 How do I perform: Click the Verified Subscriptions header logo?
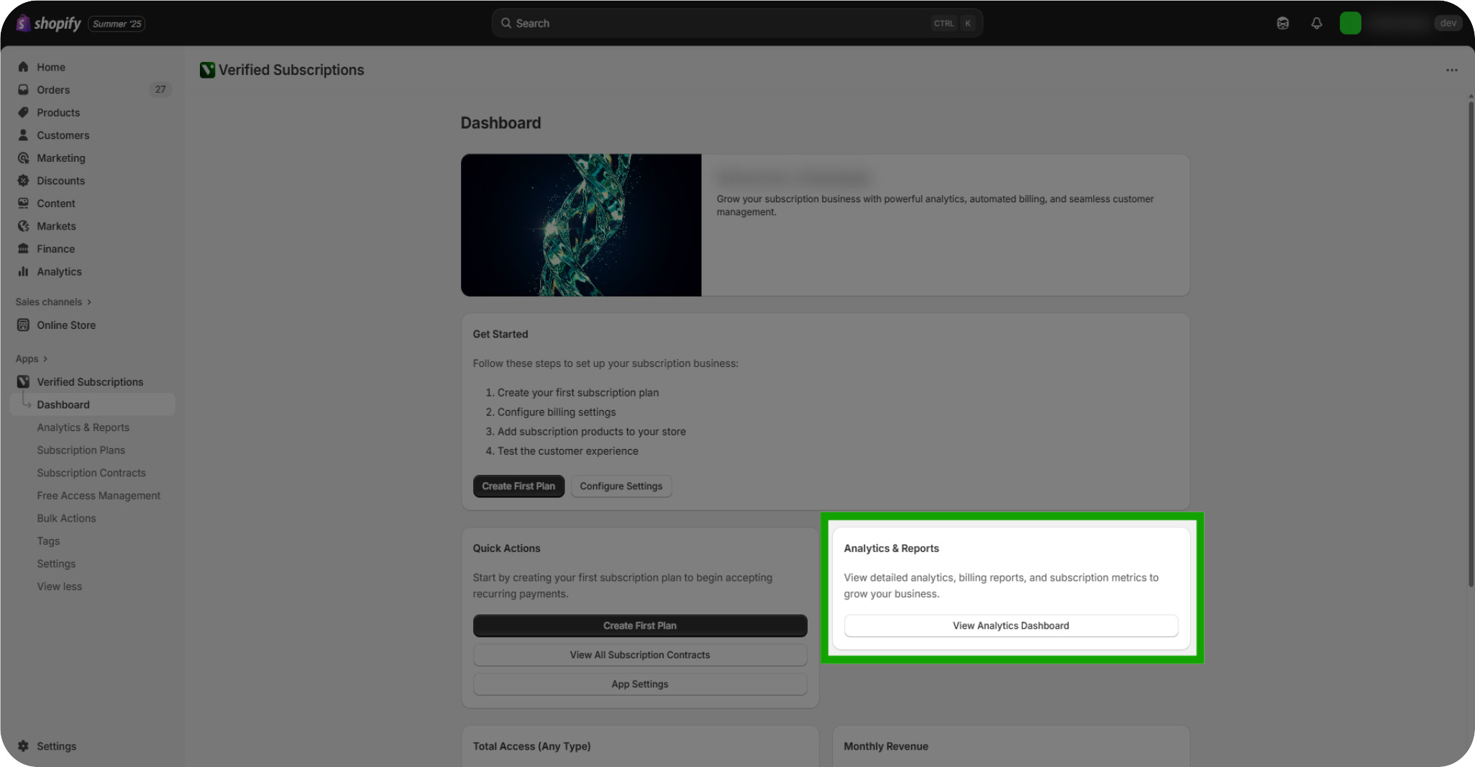click(207, 70)
